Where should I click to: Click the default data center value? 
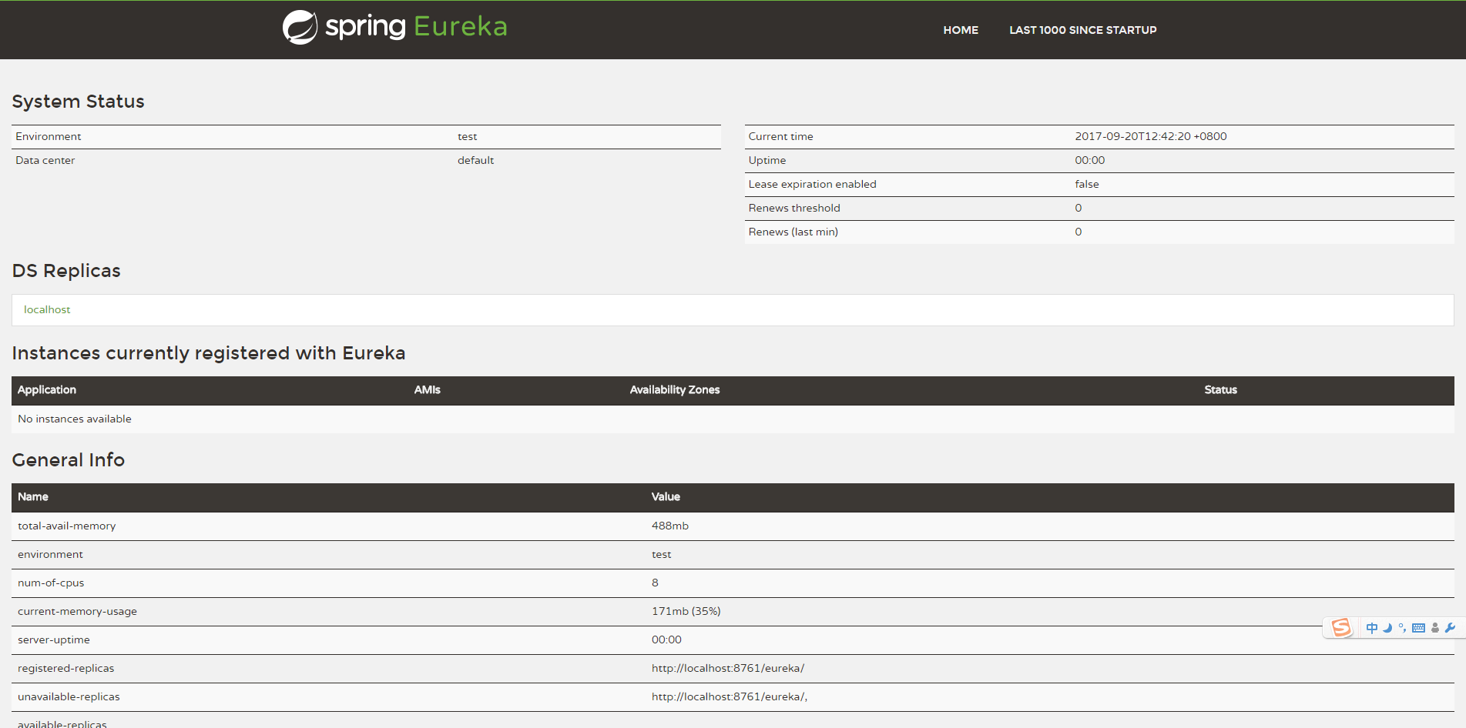click(x=476, y=160)
